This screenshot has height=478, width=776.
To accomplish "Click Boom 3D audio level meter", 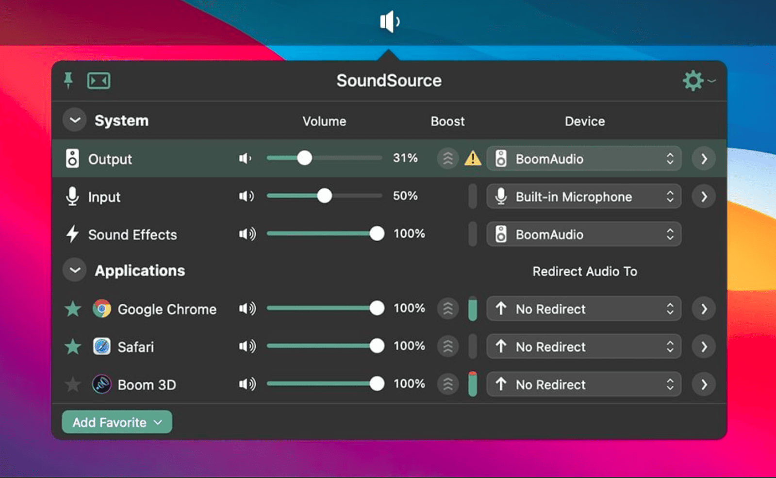I will click(x=473, y=384).
